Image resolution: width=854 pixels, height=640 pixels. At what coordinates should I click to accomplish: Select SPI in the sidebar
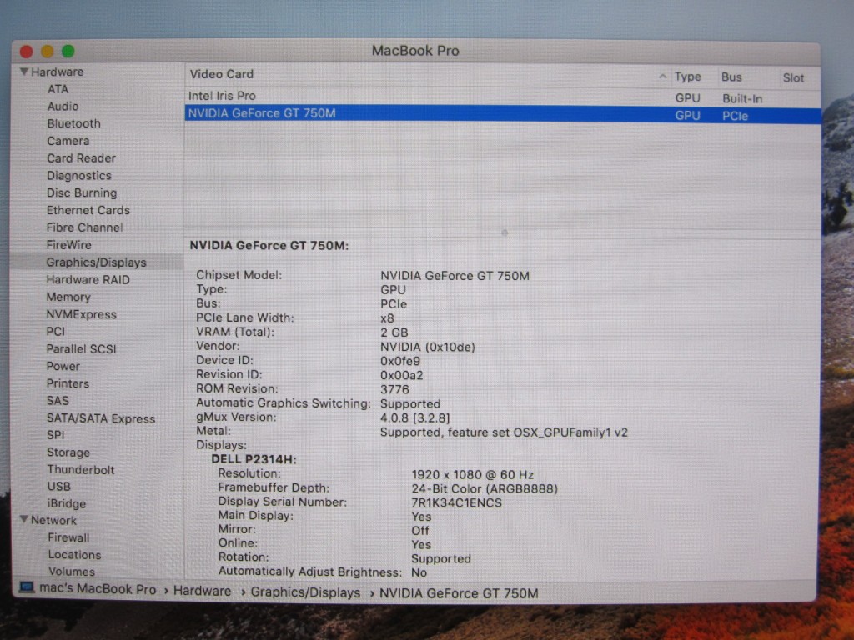tap(56, 435)
